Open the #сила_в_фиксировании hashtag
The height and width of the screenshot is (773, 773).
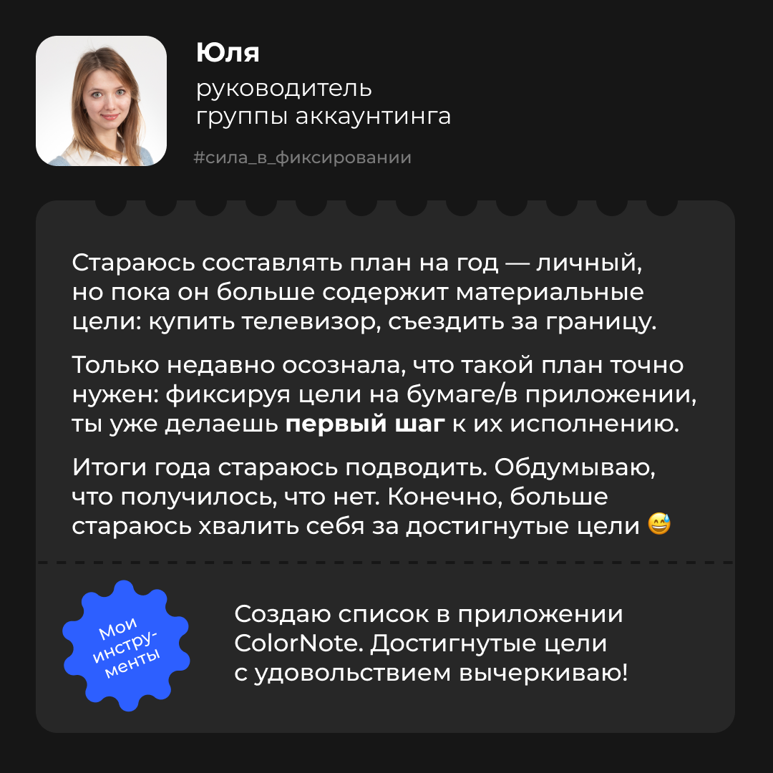[x=302, y=157]
